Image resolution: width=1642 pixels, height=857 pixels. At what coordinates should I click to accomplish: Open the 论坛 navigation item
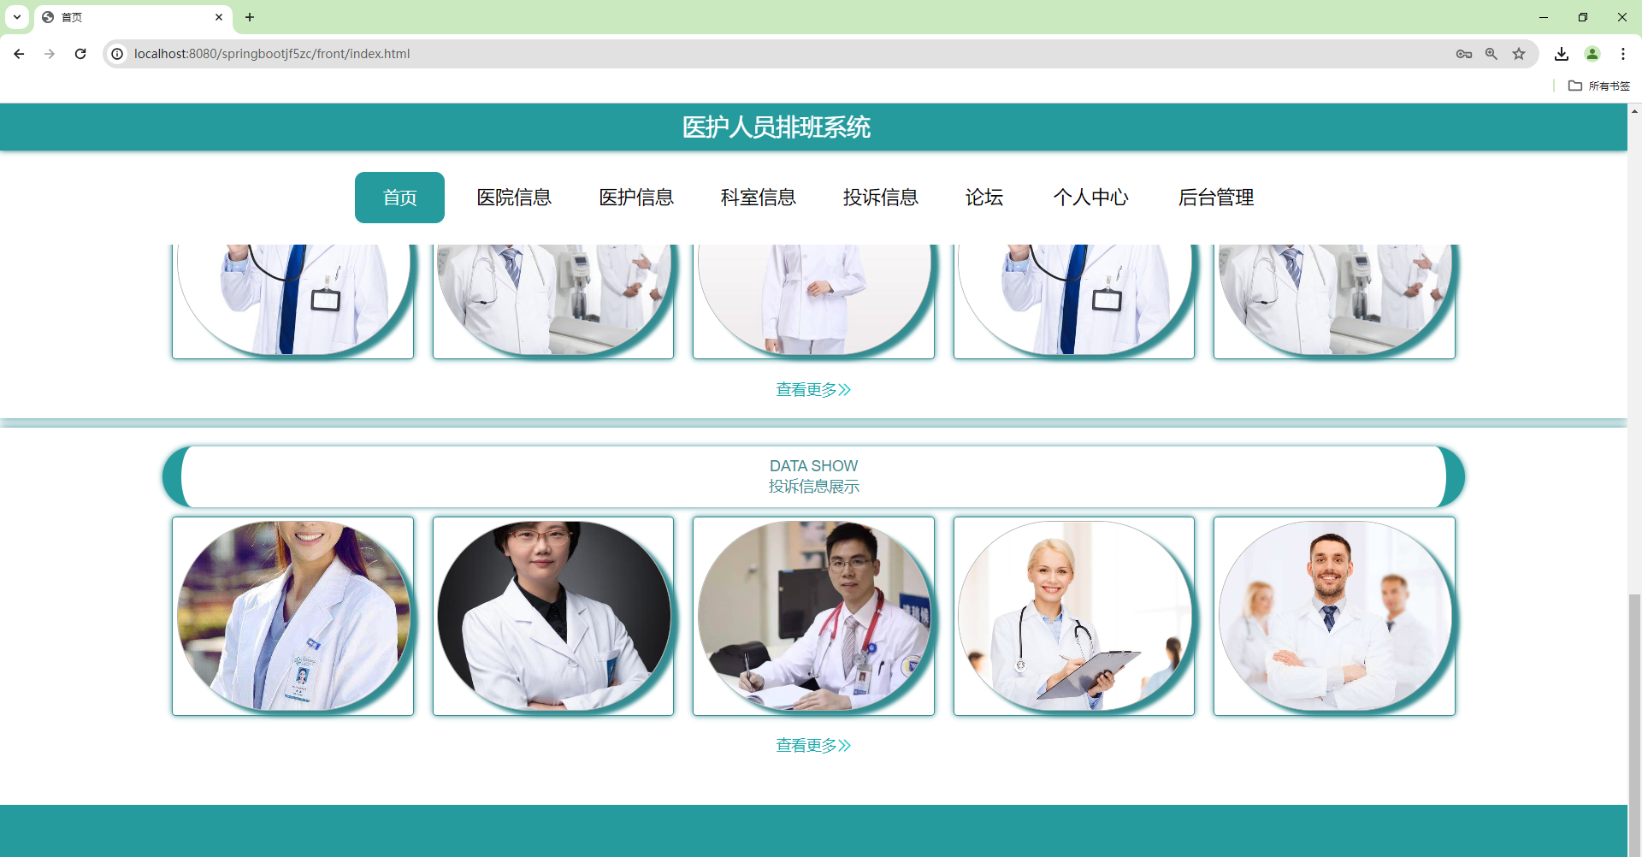pyautogui.click(x=984, y=198)
